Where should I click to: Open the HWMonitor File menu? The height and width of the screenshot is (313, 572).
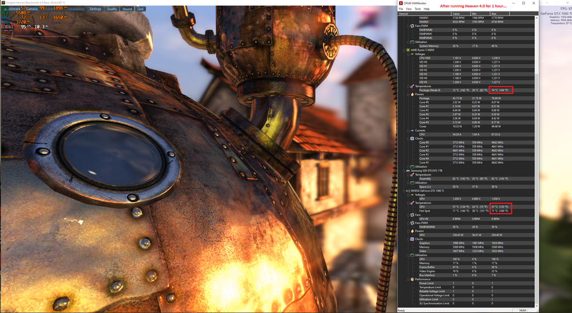click(401, 9)
